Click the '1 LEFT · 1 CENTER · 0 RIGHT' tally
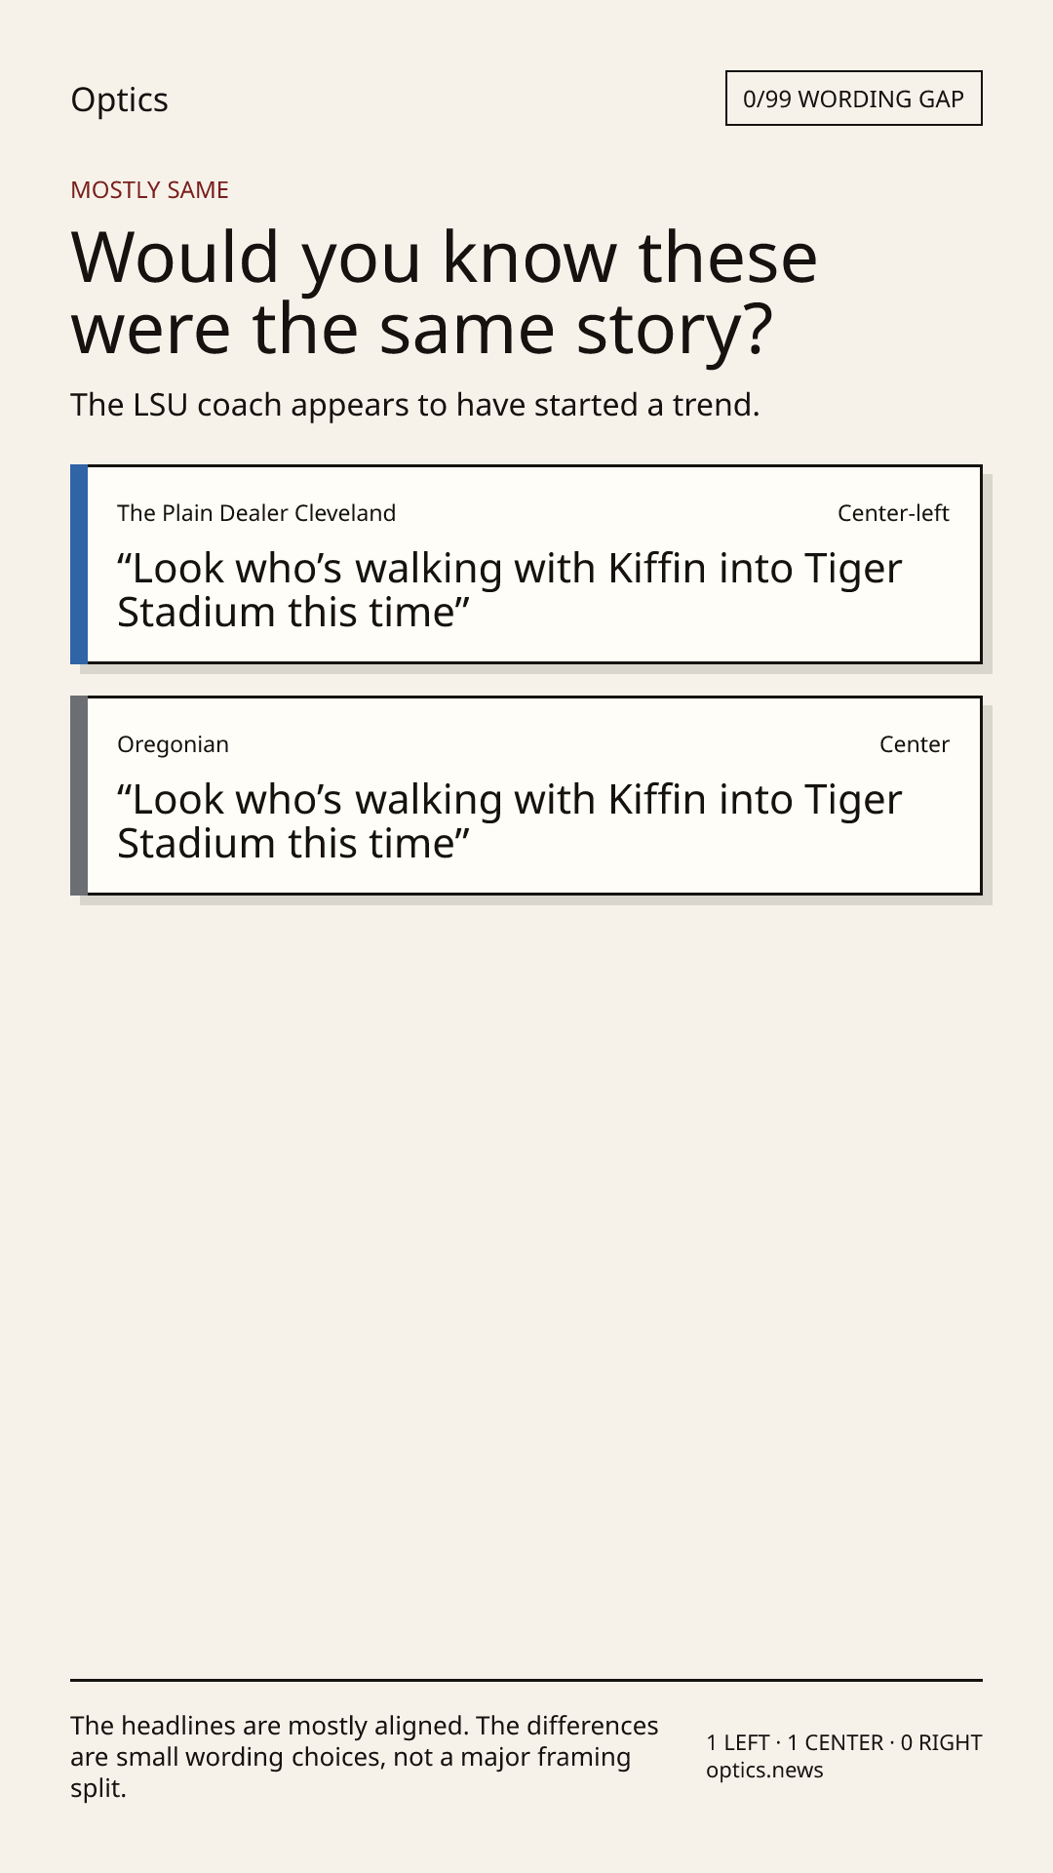 pyautogui.click(x=844, y=1742)
